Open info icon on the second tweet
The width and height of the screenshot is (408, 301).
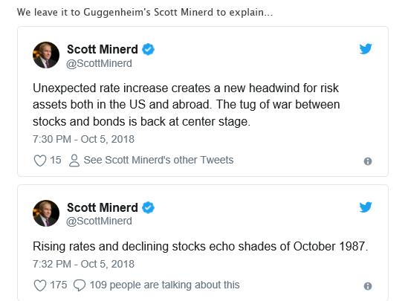[368, 286]
